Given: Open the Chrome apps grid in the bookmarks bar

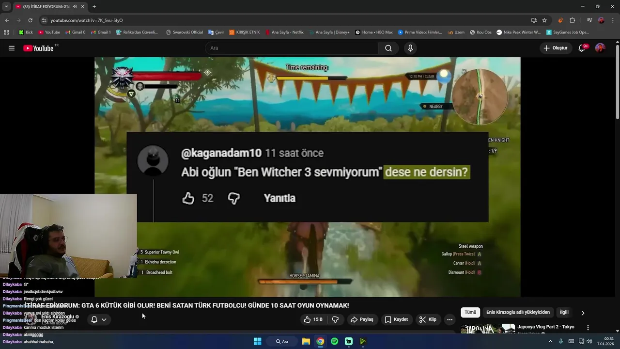Looking at the screenshot, I should [6, 32].
